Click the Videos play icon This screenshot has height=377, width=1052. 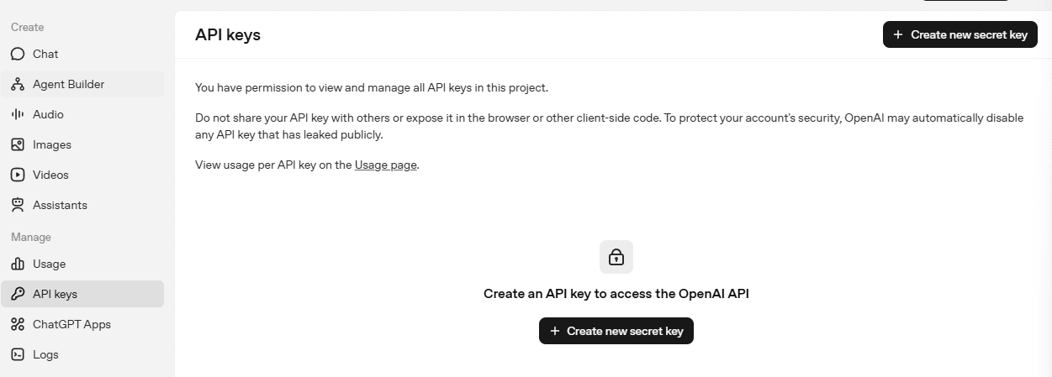[x=18, y=175]
